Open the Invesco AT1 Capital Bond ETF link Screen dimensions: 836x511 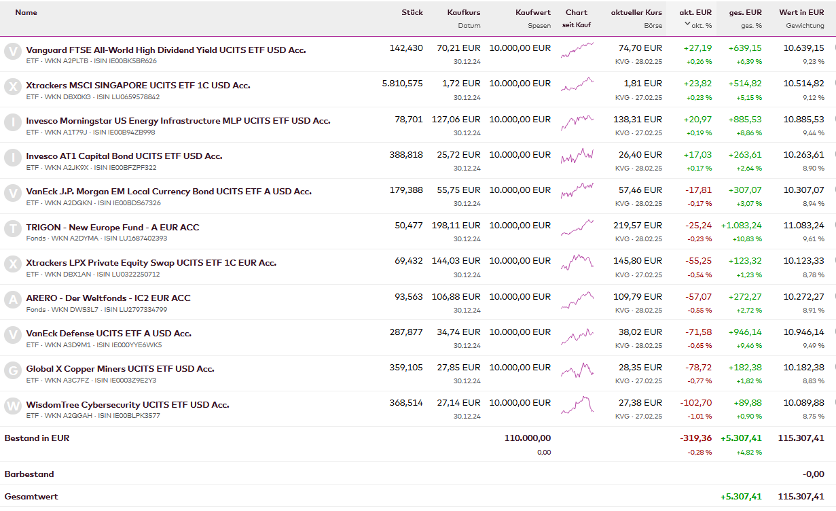[124, 156]
